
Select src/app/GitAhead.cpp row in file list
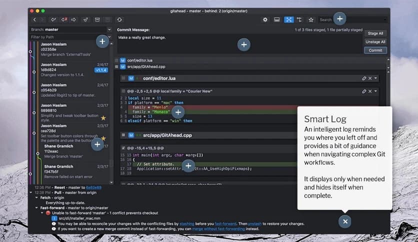pyautogui.click(x=250, y=66)
